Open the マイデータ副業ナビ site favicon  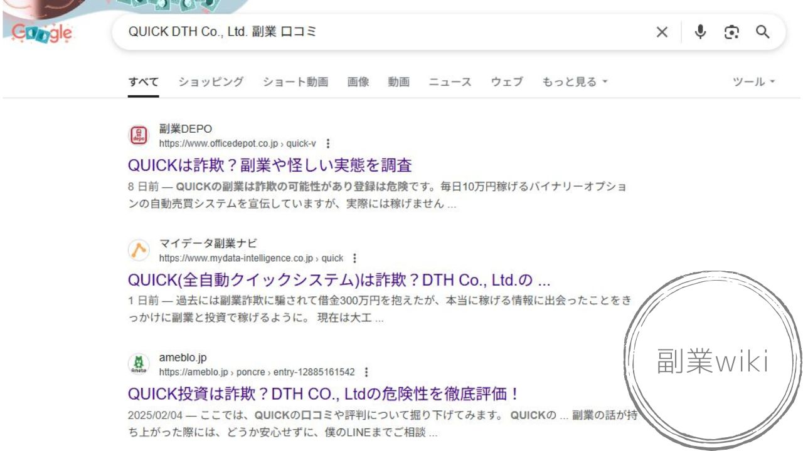(139, 250)
